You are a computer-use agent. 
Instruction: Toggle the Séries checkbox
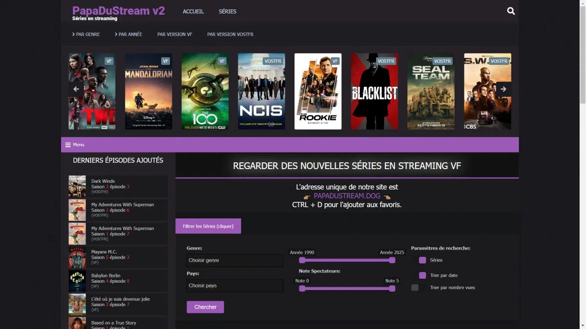[x=422, y=260]
